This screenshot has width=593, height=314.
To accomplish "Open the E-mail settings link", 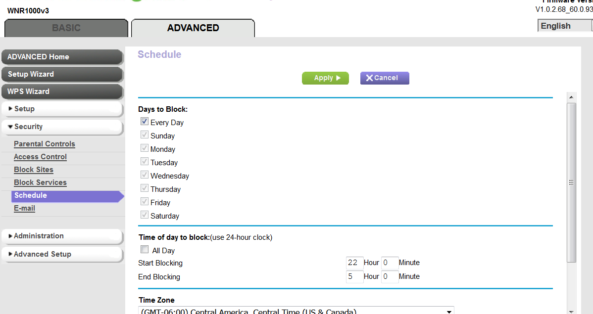I will click(24, 208).
